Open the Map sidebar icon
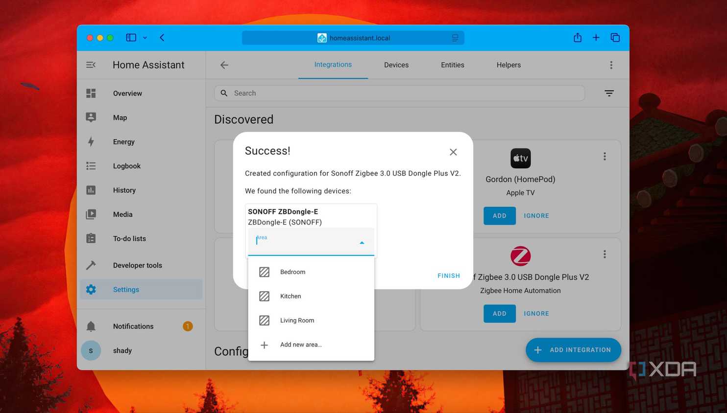Screen dimensions: 727x413 (91, 117)
